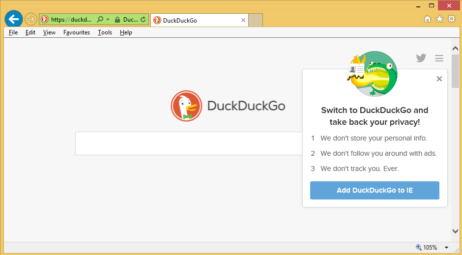Go back with the blue Back arrow

[x=14, y=20]
